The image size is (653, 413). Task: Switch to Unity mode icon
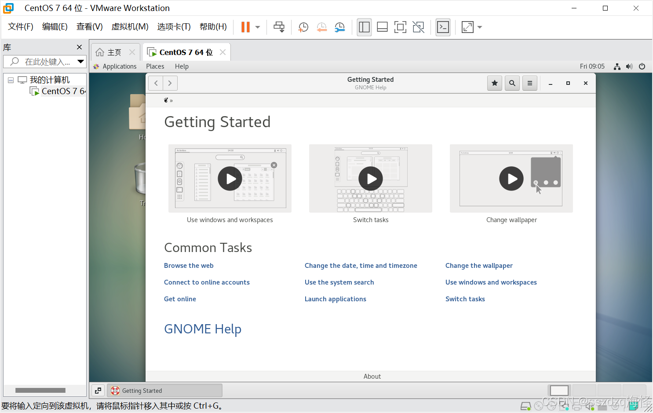pos(418,27)
